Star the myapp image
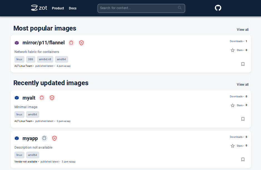 [x=233, y=146]
